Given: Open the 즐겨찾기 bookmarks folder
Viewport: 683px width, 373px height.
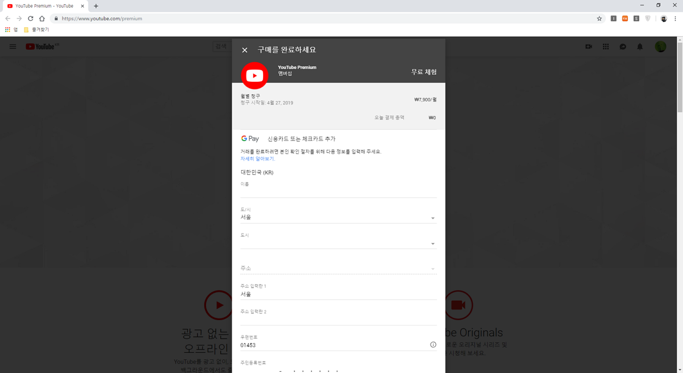Looking at the screenshot, I should pyautogui.click(x=37, y=30).
